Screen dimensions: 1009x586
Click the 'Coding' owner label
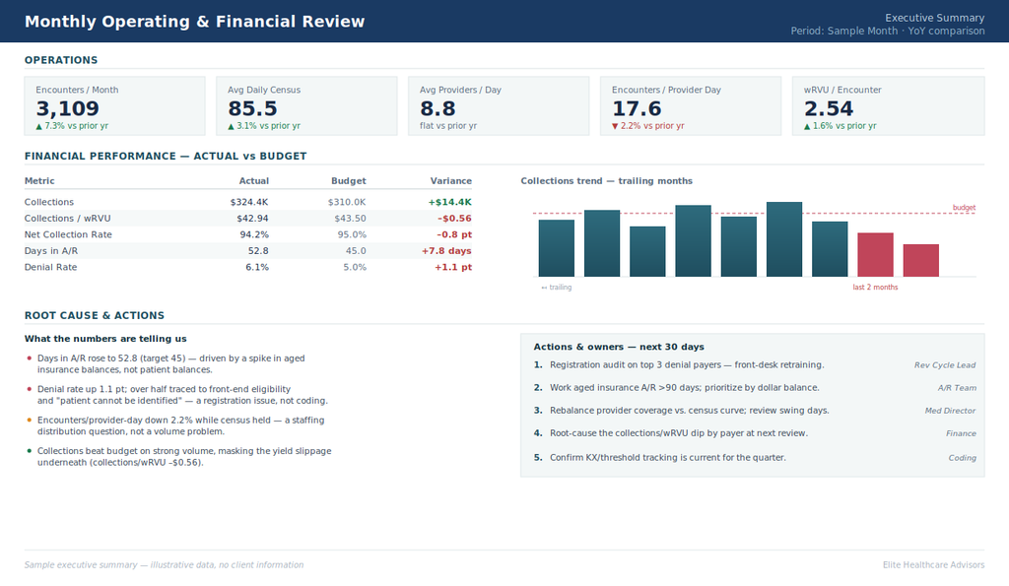(x=962, y=459)
